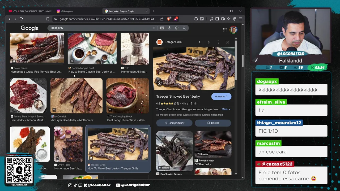
Task: Open a new browser tab
Action: pyautogui.click(x=154, y=11)
